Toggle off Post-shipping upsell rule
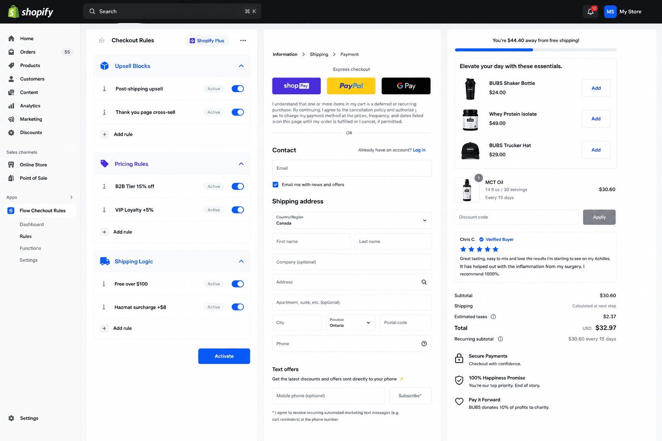Image resolution: width=662 pixels, height=441 pixels. coord(238,89)
